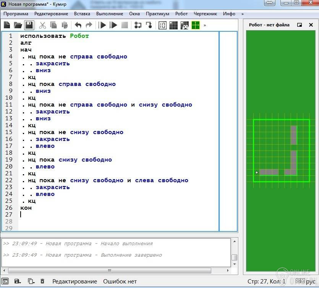The image size is (319, 288).
Task: Click the trash icon in status bar
Action: point(42,282)
